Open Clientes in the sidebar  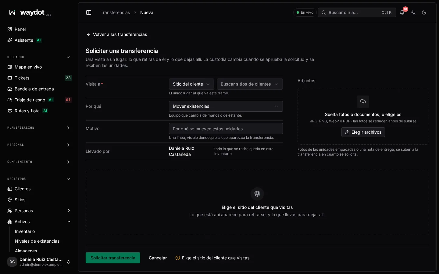(39, 189)
